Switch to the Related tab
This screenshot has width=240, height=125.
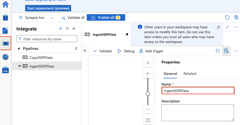tap(190, 74)
